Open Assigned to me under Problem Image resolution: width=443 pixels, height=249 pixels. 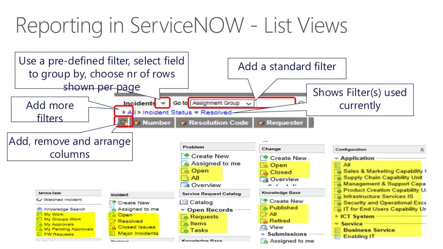tap(216, 163)
